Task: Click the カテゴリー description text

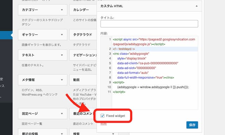Action: point(42,22)
